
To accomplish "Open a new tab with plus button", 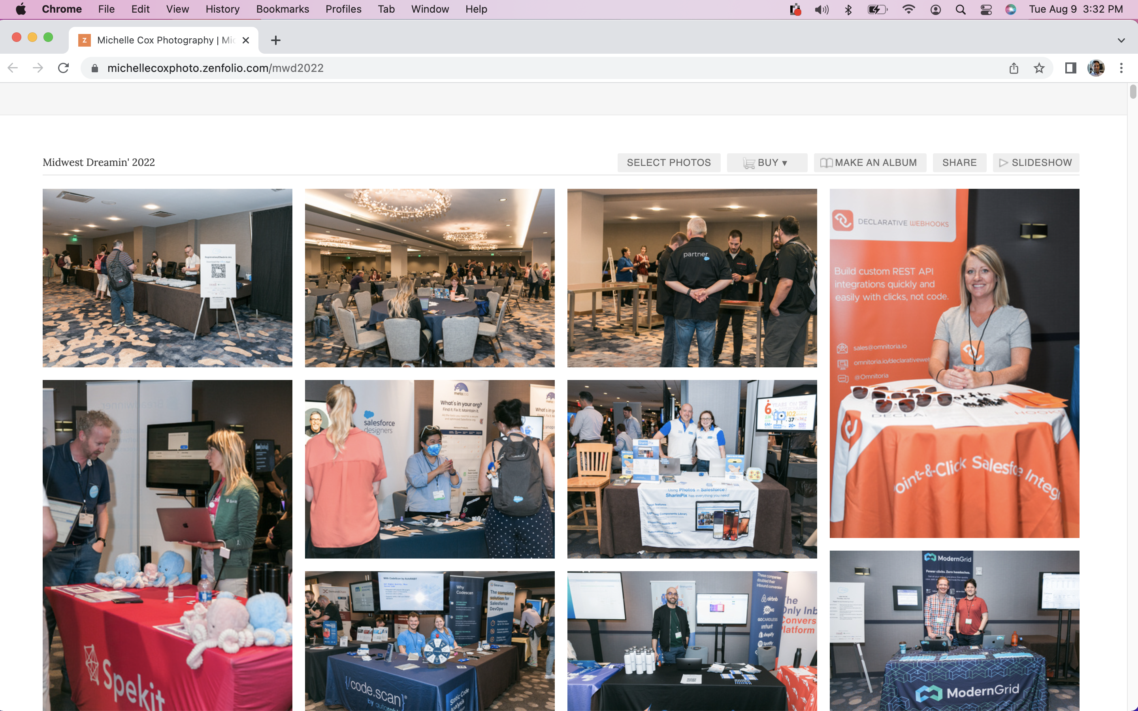I will (276, 40).
